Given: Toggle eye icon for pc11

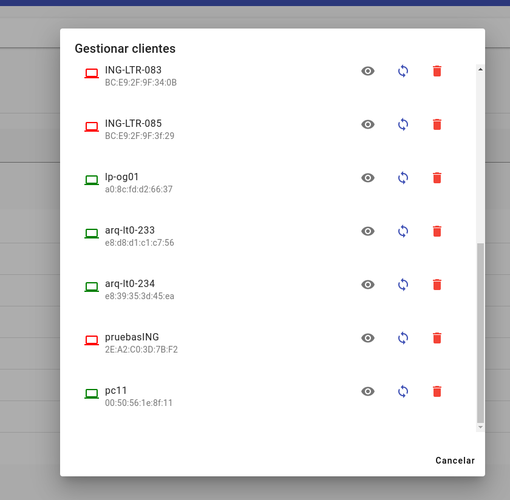Looking at the screenshot, I should (368, 391).
